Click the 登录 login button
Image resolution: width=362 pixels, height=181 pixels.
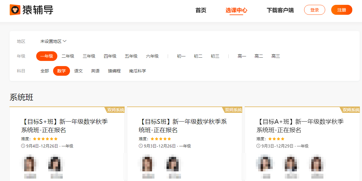(x=314, y=10)
